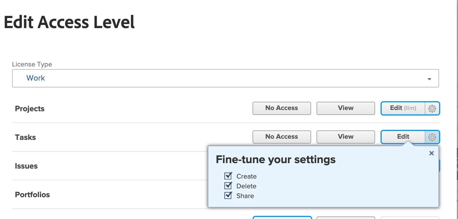Set Projects to No Access

[282, 108]
